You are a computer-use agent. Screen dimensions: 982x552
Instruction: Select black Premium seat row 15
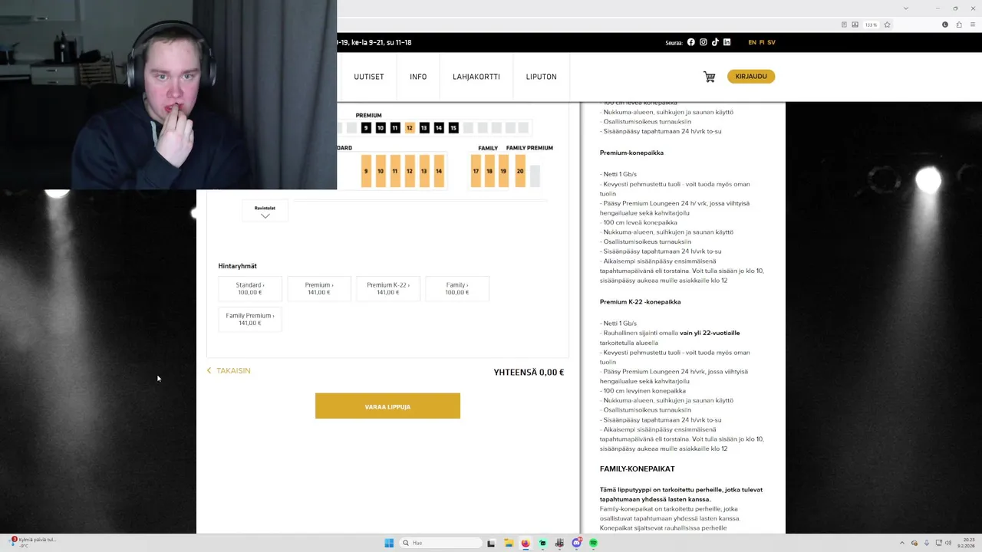click(453, 128)
